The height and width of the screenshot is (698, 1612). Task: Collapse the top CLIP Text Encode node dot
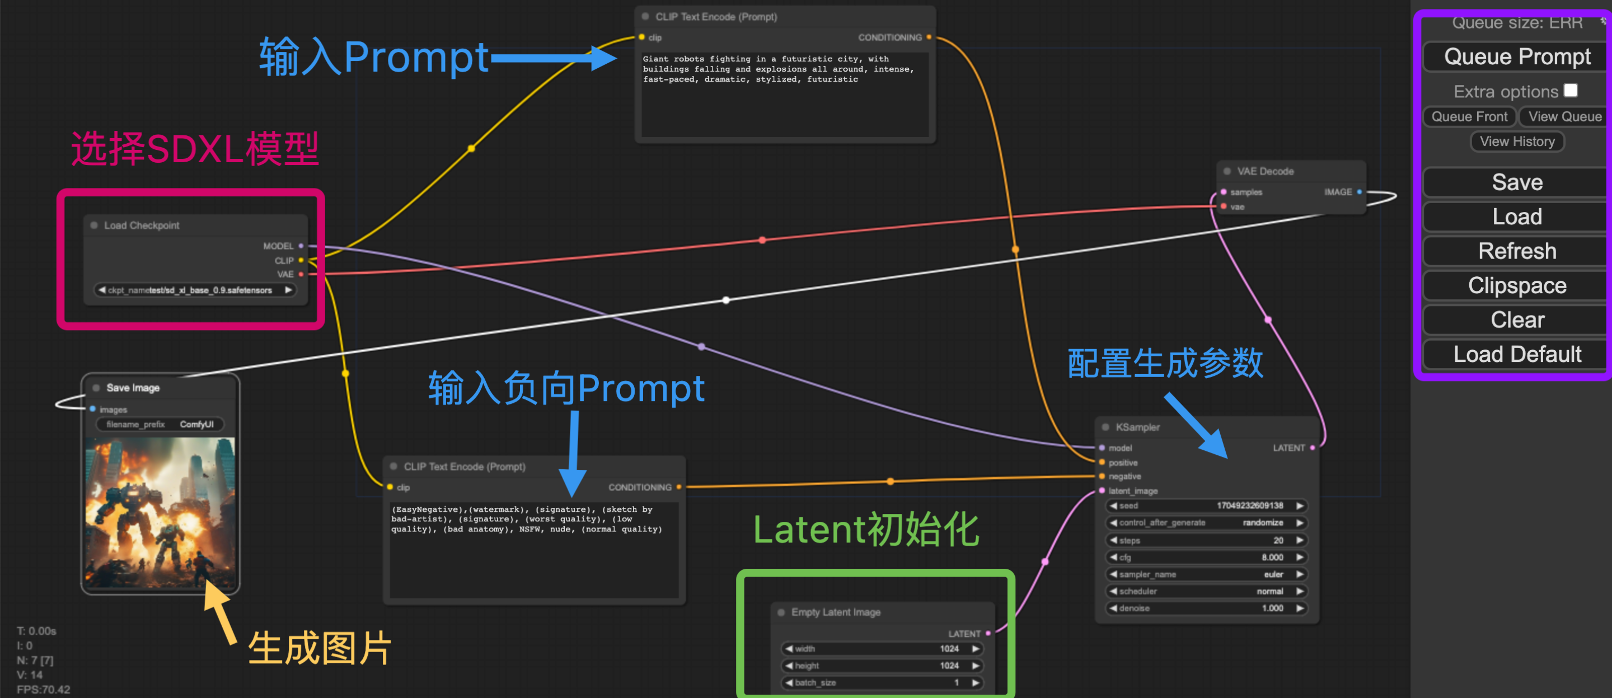click(645, 16)
